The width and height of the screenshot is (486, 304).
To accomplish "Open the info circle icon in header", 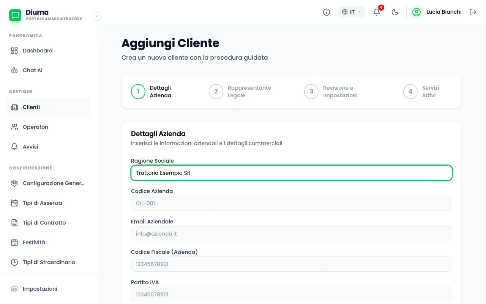I will 327,12.
